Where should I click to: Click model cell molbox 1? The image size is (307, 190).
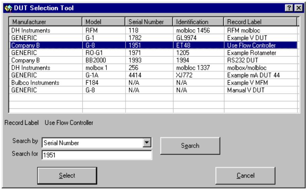104,68
